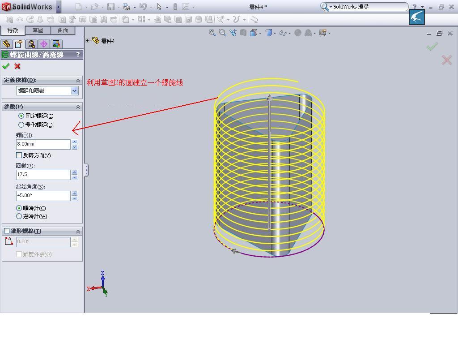Click the Hole Wizard feature icon
Viewport: 458px width, 344px height.
pyautogui.click(x=72, y=19)
